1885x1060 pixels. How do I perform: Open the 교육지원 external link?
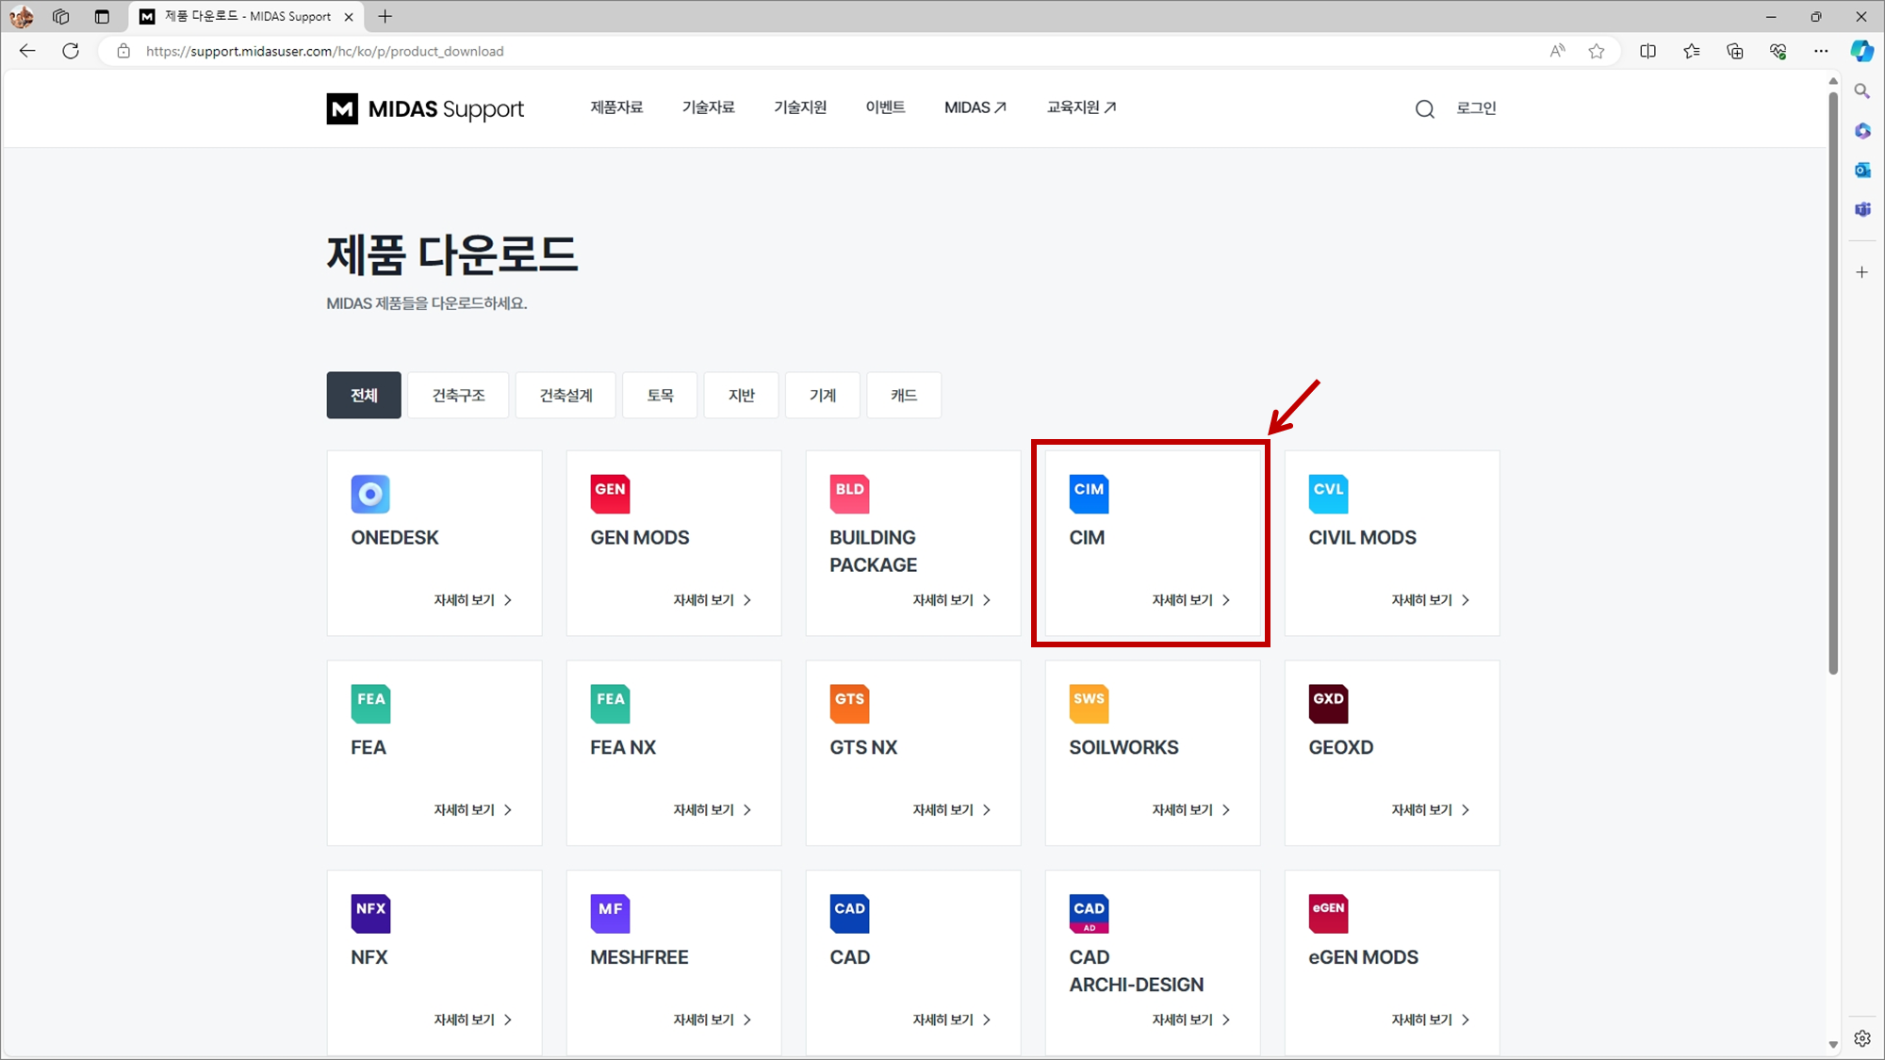(x=1081, y=107)
